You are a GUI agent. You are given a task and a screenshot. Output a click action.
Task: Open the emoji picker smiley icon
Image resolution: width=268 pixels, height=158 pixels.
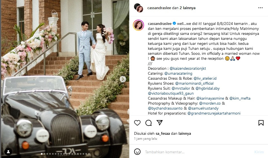(x=137, y=152)
